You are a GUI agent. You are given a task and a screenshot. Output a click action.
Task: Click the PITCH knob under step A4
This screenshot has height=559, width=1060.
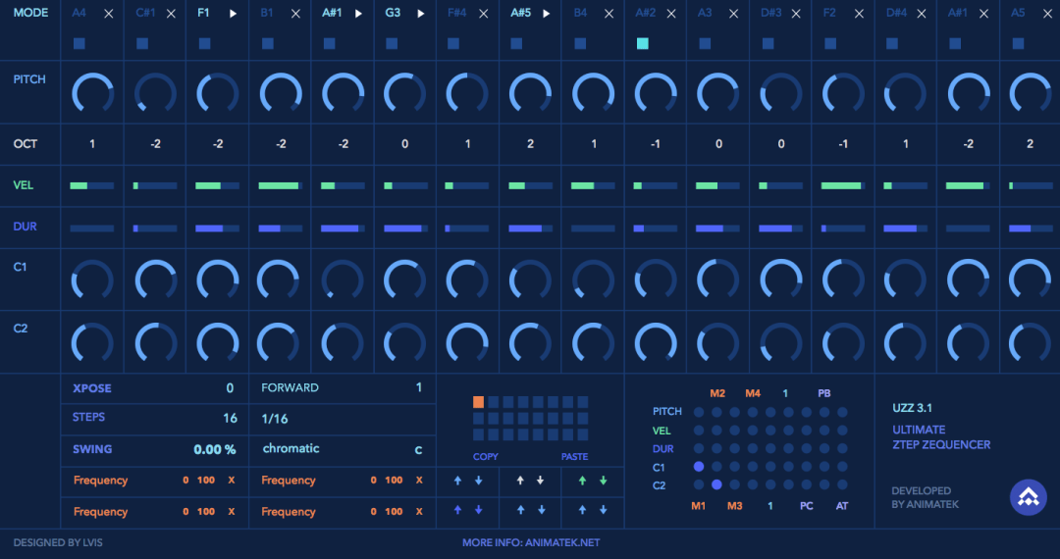click(x=92, y=92)
